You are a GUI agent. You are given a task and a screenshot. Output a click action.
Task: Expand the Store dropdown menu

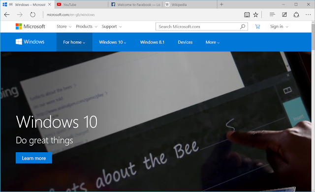[64, 27]
